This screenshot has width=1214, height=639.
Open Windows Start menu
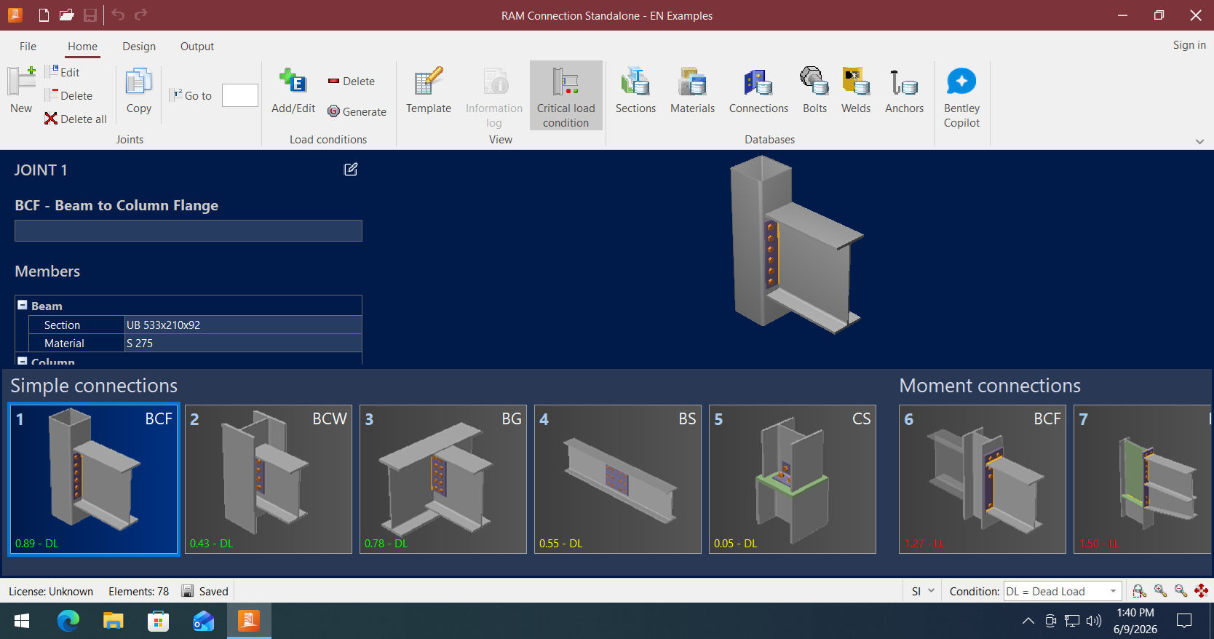[x=22, y=621]
